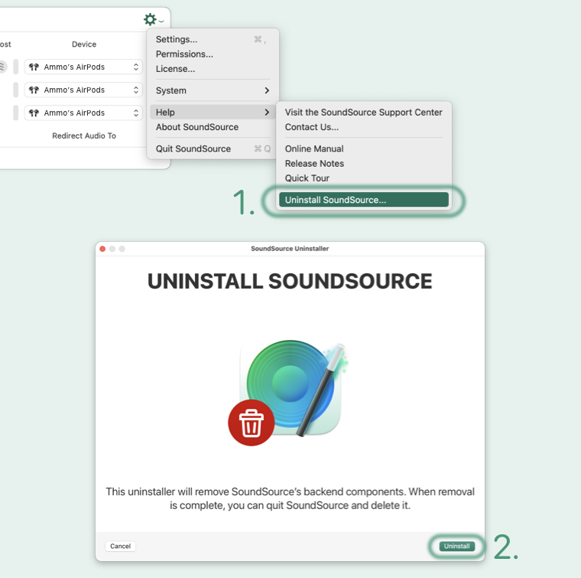Click the Cancel button in uninstaller
The width and height of the screenshot is (581, 578).
pyautogui.click(x=121, y=546)
